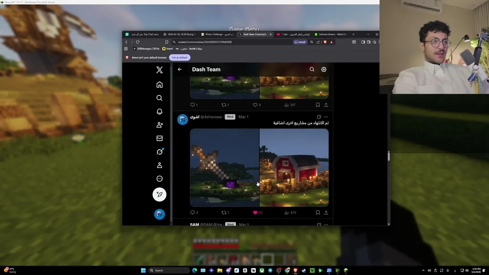Switch to Ashwwa Stream browser tab
The width and height of the screenshot is (489, 275).
pyautogui.click(x=330, y=34)
